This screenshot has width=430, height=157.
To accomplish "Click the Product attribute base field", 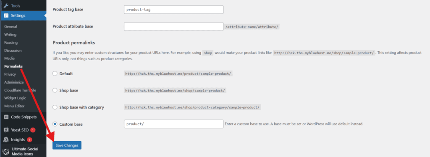I will [x=173, y=26].
